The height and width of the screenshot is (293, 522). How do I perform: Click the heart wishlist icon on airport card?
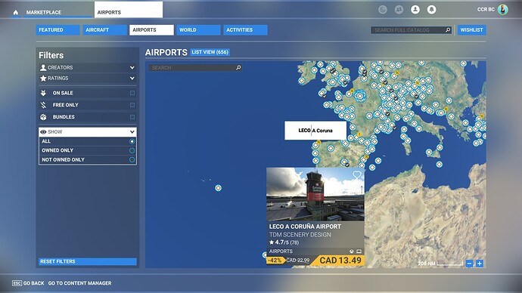tap(357, 174)
